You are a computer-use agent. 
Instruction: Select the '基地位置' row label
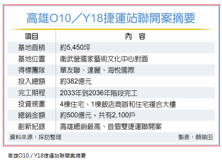coord(32,59)
